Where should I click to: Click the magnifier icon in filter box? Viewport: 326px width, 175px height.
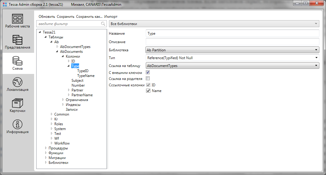tap(103, 24)
